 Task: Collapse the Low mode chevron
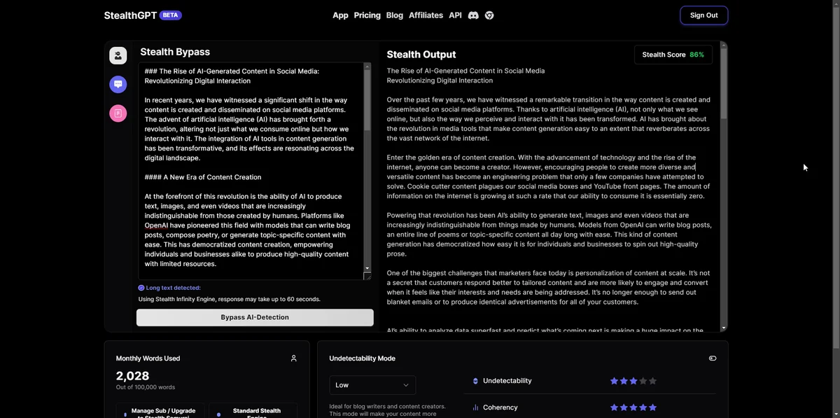coord(406,384)
